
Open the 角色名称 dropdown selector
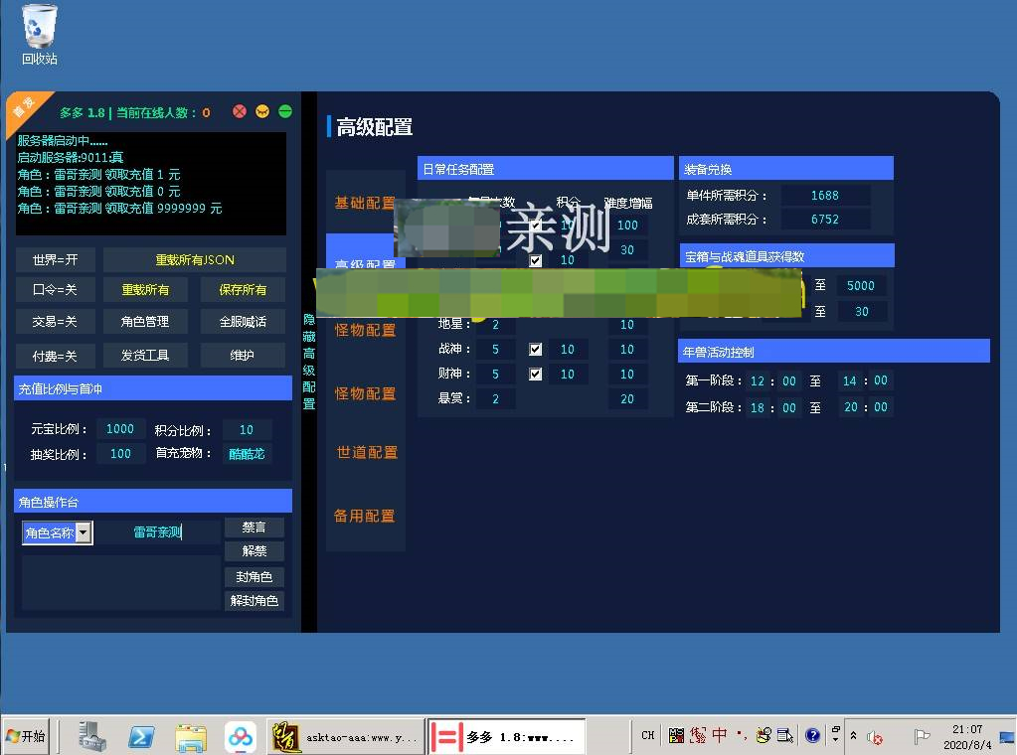pos(56,532)
